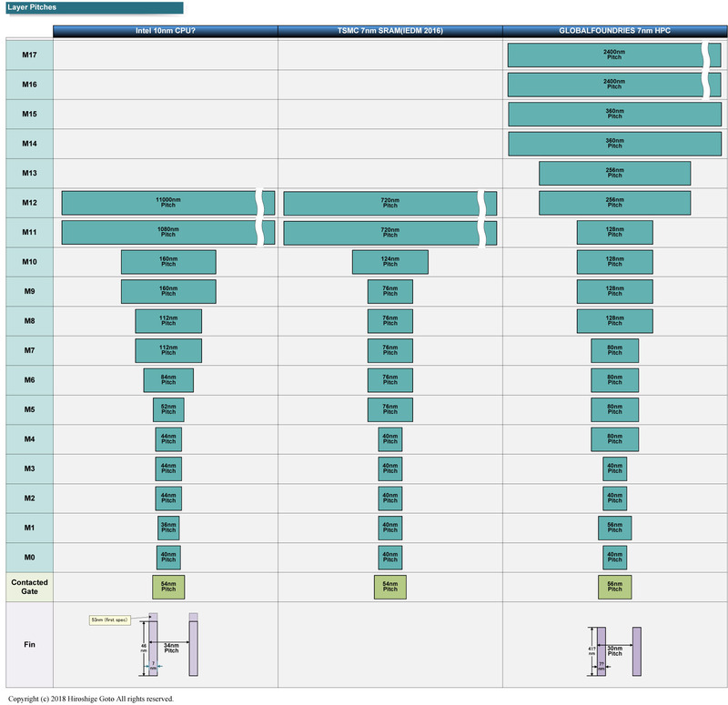Click the "53nm (first spec)" callout note

pos(109,620)
